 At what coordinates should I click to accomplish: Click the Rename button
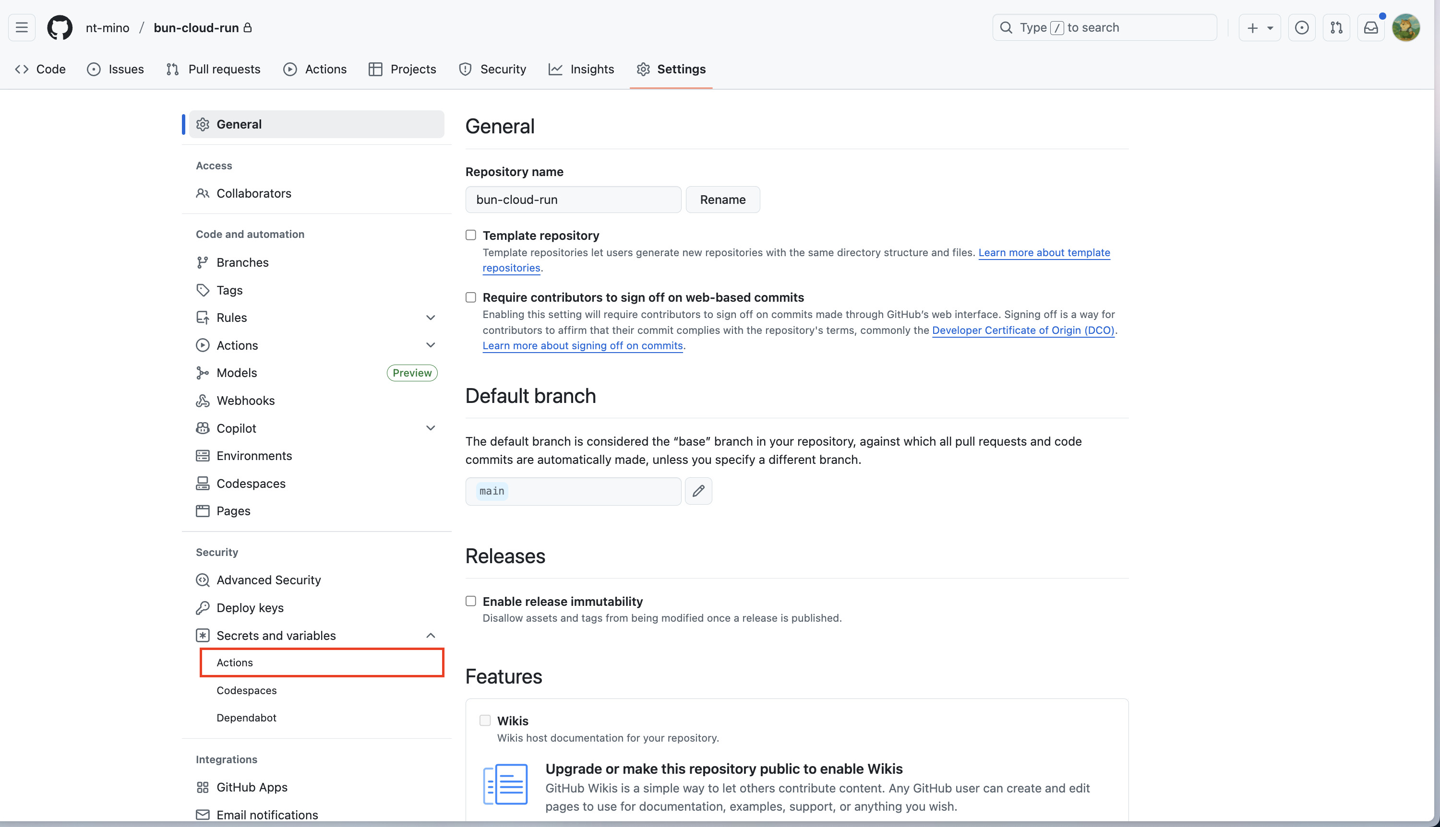coord(722,200)
